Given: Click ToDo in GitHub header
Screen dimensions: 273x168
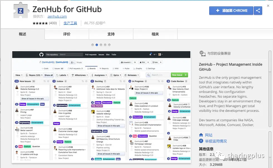Looking at the screenshot, I should tap(114, 55).
